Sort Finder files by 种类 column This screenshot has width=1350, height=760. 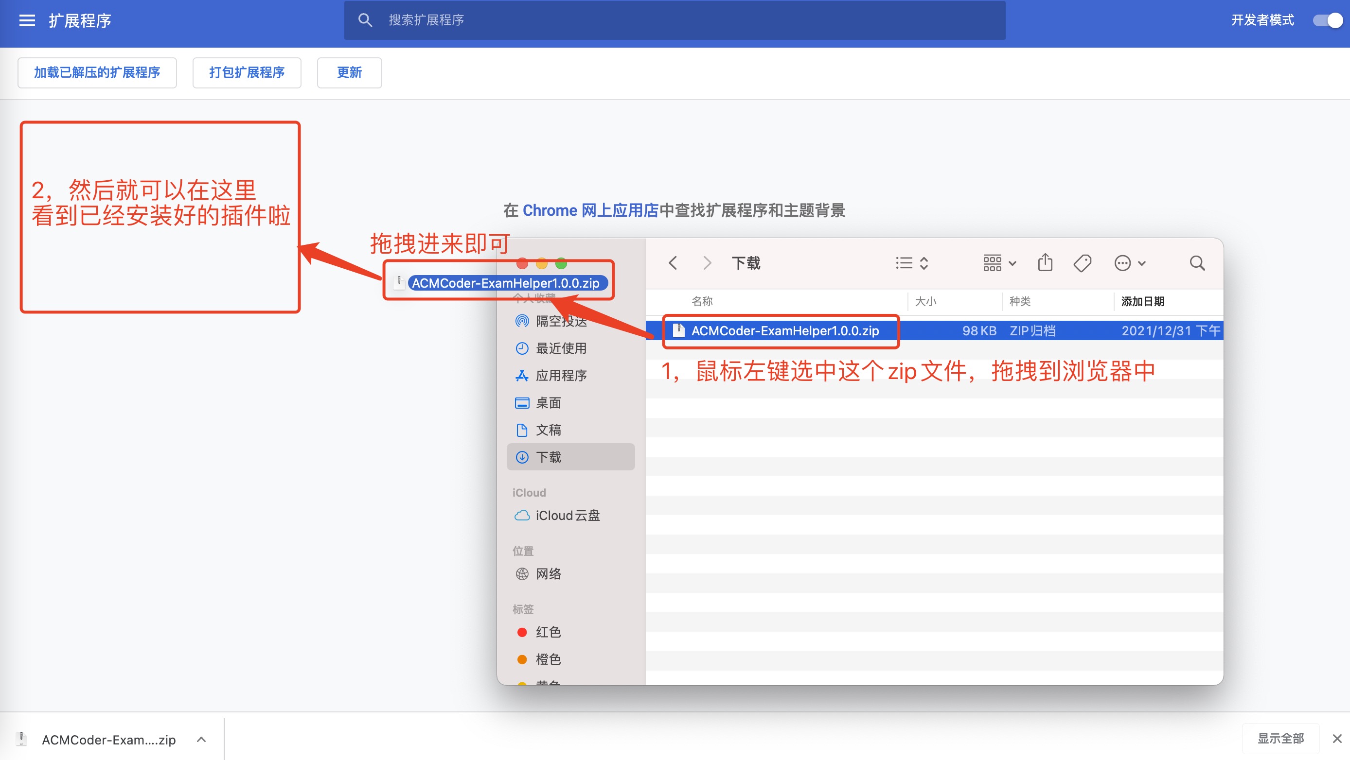[x=1020, y=301]
